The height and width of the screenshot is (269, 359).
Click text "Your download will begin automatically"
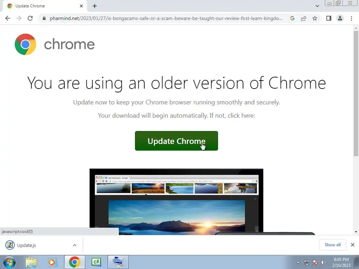click(x=176, y=116)
